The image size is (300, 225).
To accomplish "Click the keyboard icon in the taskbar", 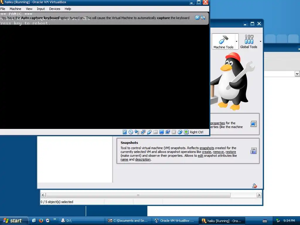I will pos(265,221).
